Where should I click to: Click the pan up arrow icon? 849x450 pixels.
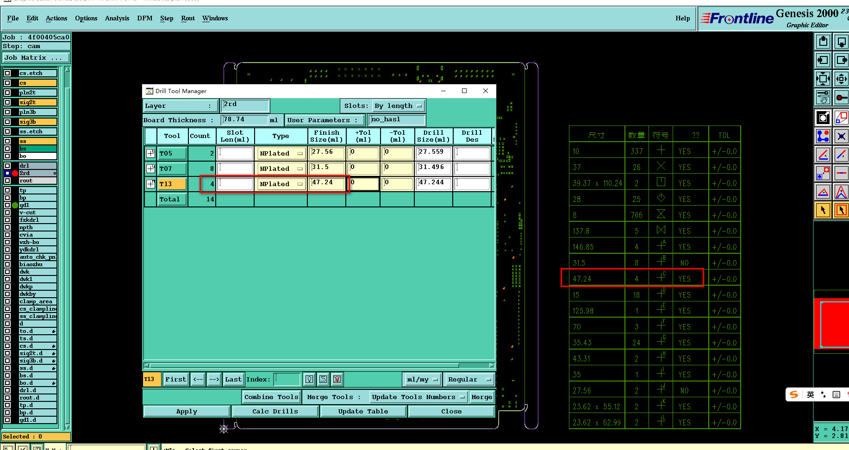pos(823,42)
